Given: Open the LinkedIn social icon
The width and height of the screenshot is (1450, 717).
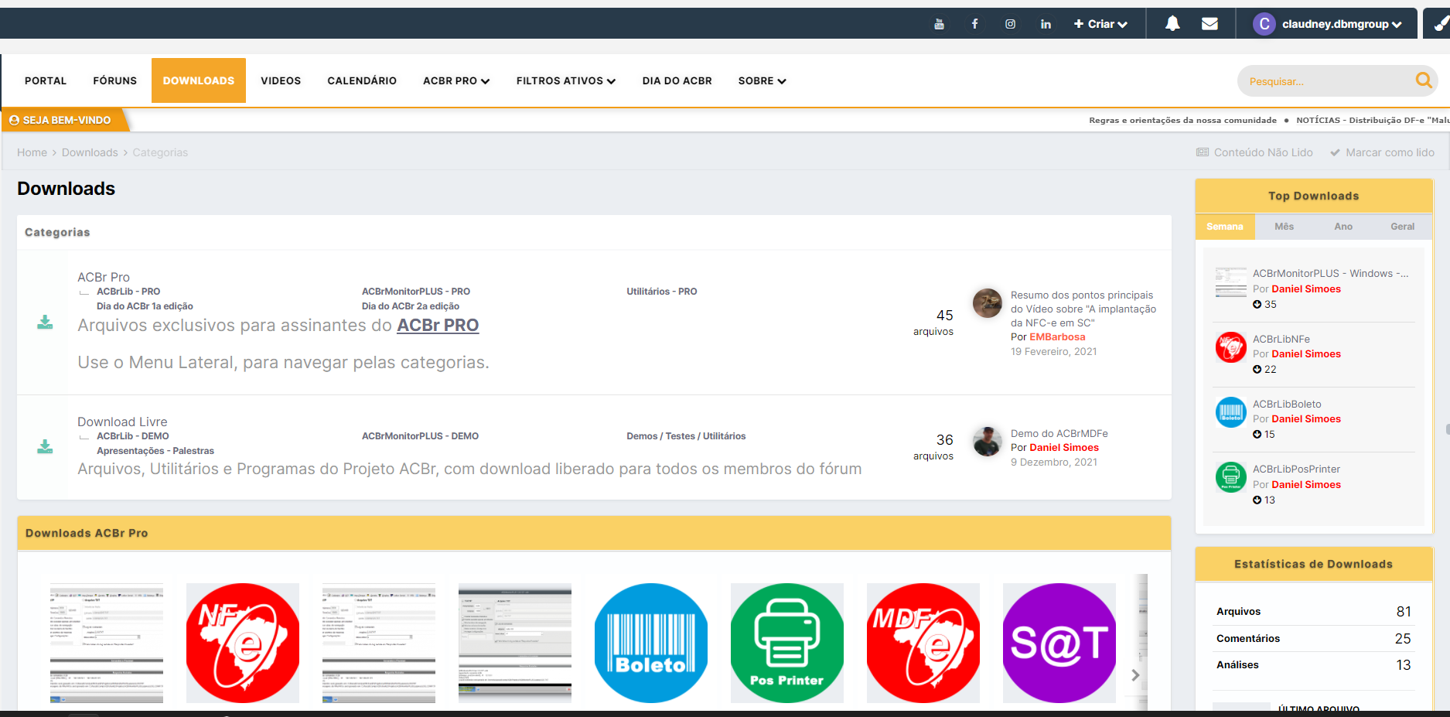Looking at the screenshot, I should pos(1046,24).
